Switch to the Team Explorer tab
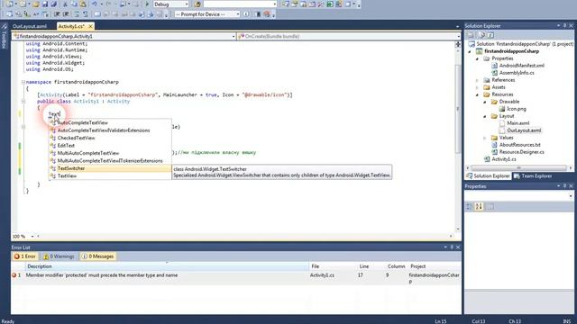This screenshot has height=324, width=577. (533, 176)
